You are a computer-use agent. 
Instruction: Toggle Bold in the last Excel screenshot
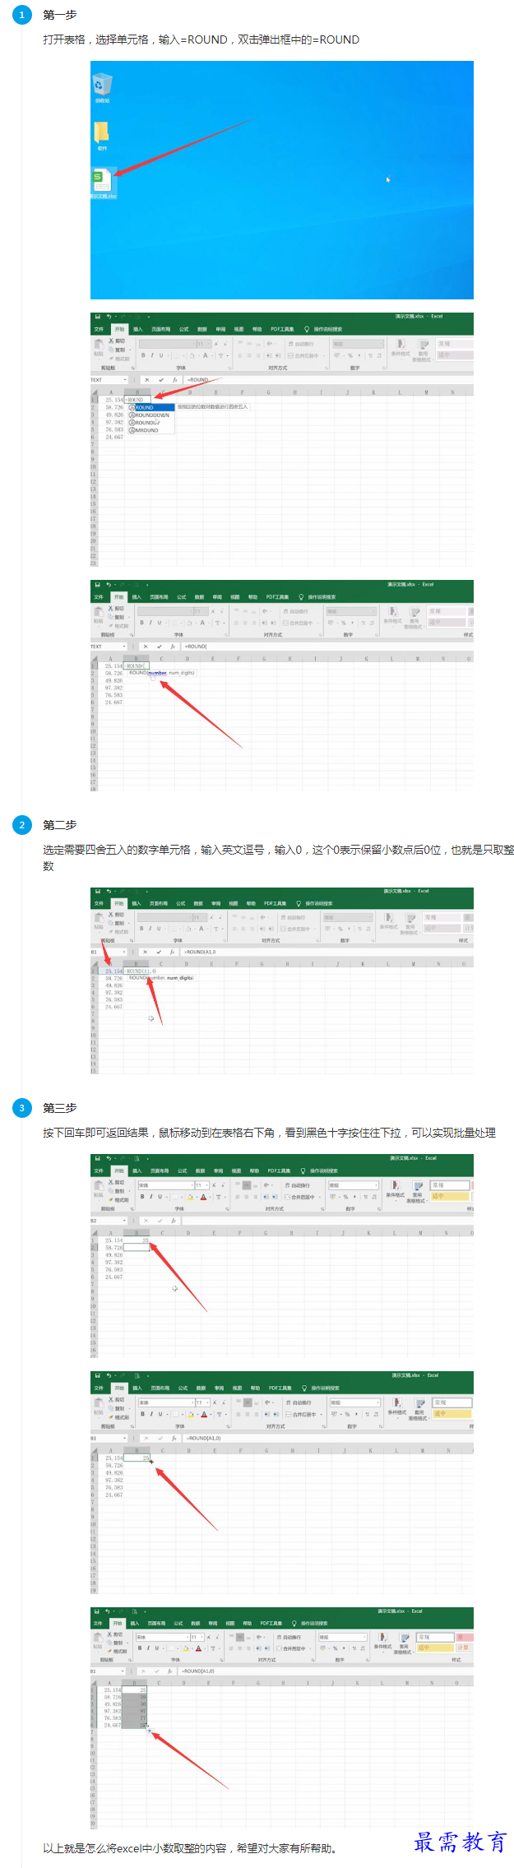(x=140, y=1648)
